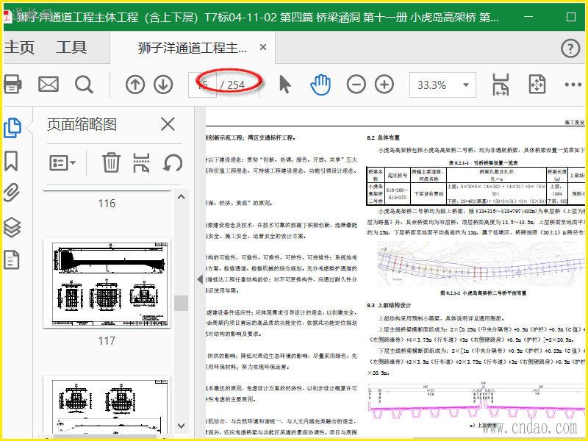The image size is (588, 441).
Task: Open the search magnifier tool
Action: 84,85
